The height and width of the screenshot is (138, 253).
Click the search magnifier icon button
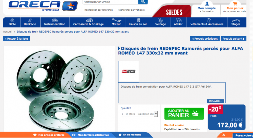click(143, 2)
